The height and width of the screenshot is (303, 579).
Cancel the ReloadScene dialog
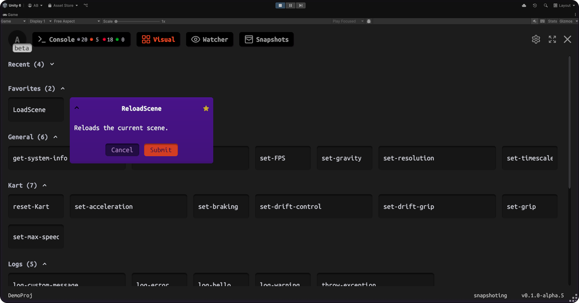pos(122,150)
